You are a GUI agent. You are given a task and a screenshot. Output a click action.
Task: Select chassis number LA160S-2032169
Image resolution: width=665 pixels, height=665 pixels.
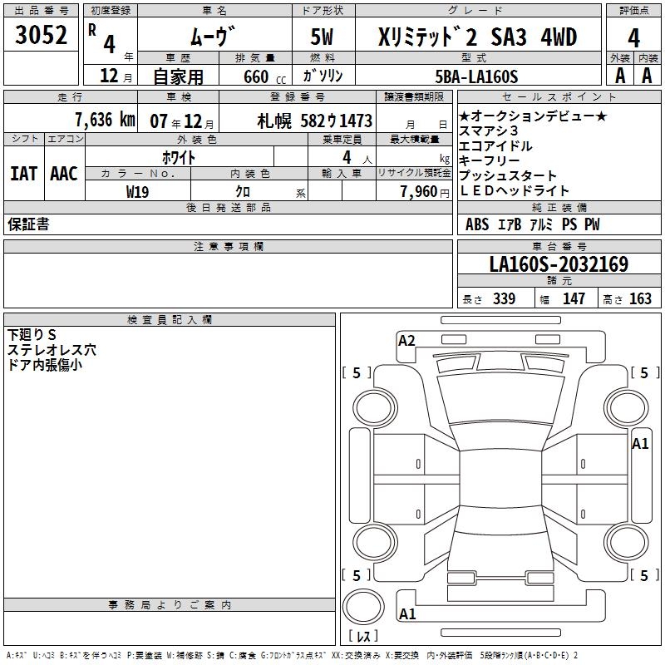coord(559,264)
